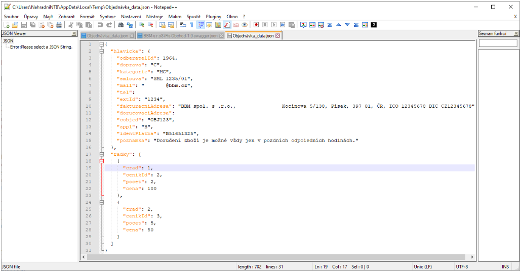The image size is (521, 272).
Task: Print the document with the printer icon
Action: (59, 25)
